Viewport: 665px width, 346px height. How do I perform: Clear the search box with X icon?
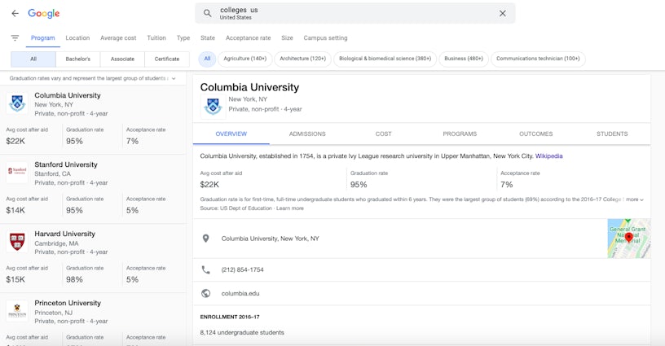[x=502, y=14]
